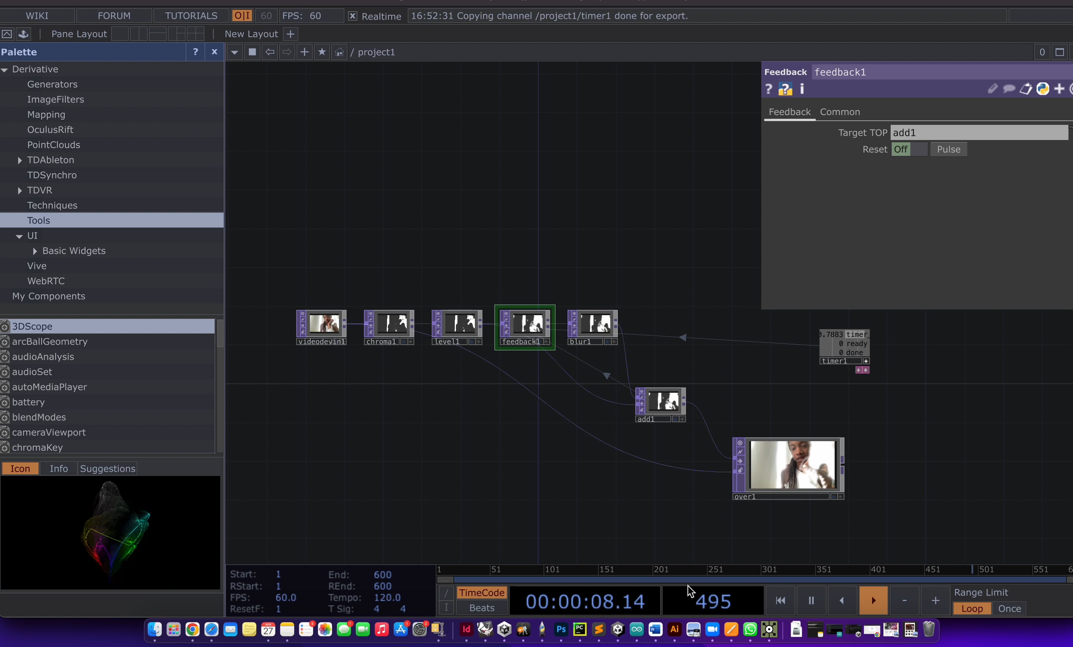Switch timeline display to TimeCode

tap(482, 593)
